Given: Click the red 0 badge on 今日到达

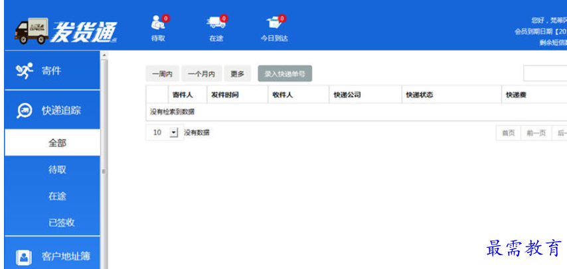Looking at the screenshot, I should [x=282, y=19].
